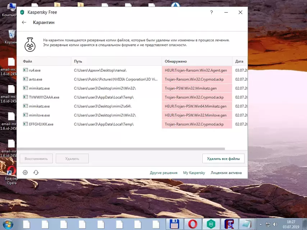Click the Восстановить button
Viewport: 307px width, 230px height.
point(36,158)
